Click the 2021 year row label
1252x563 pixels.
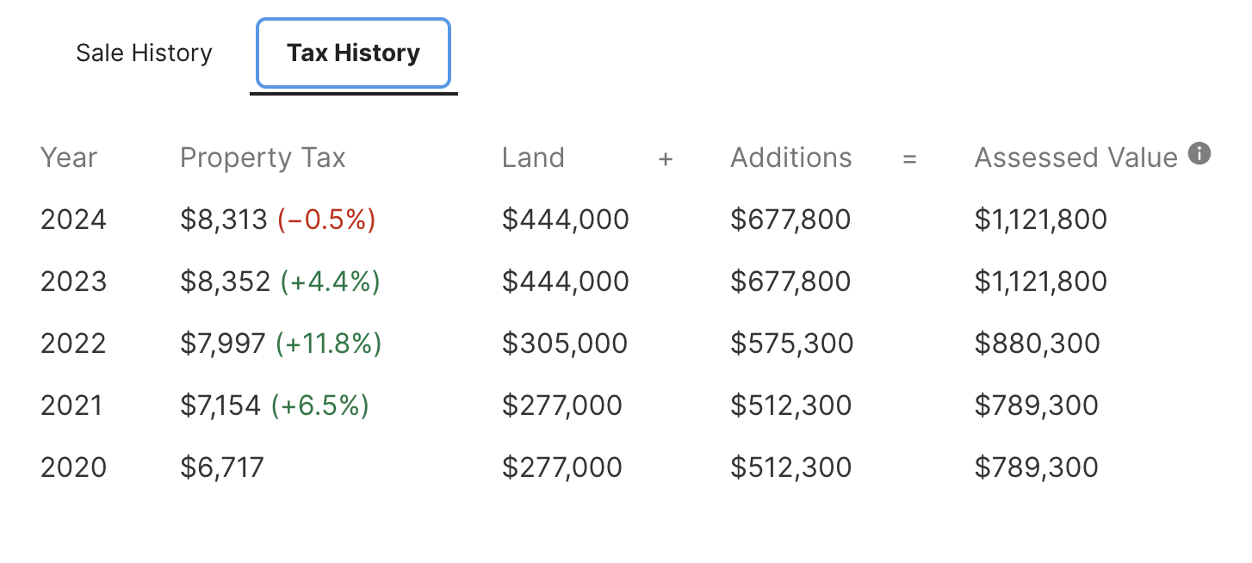coord(71,406)
